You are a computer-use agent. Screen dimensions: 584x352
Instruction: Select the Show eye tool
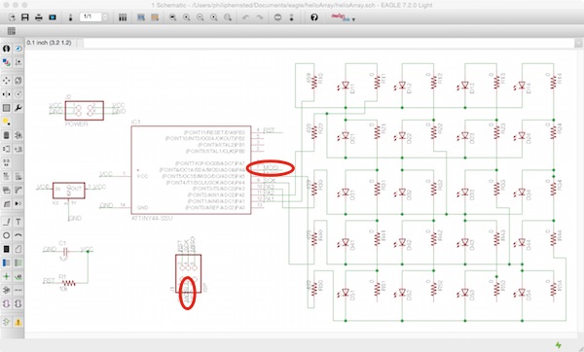point(18,49)
